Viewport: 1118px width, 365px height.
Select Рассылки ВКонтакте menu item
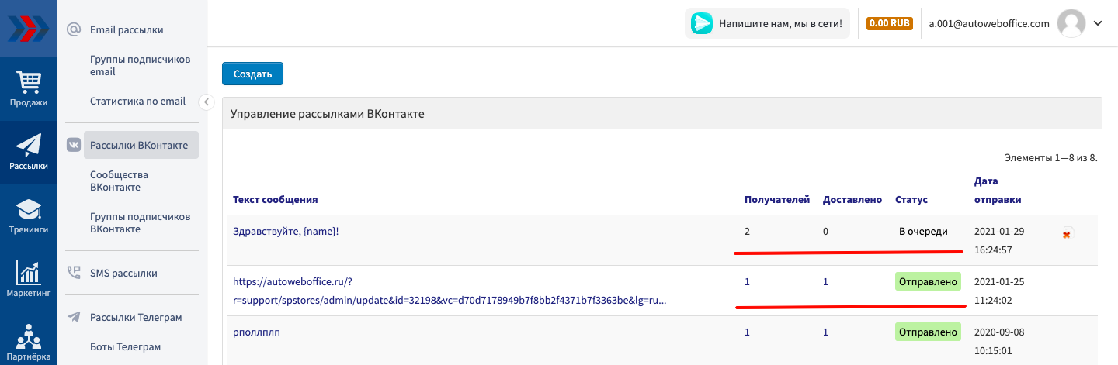[139, 145]
